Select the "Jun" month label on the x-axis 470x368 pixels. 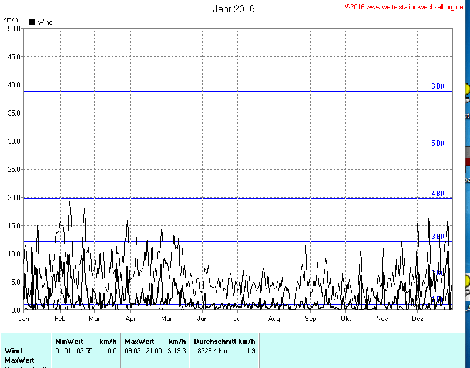click(202, 319)
